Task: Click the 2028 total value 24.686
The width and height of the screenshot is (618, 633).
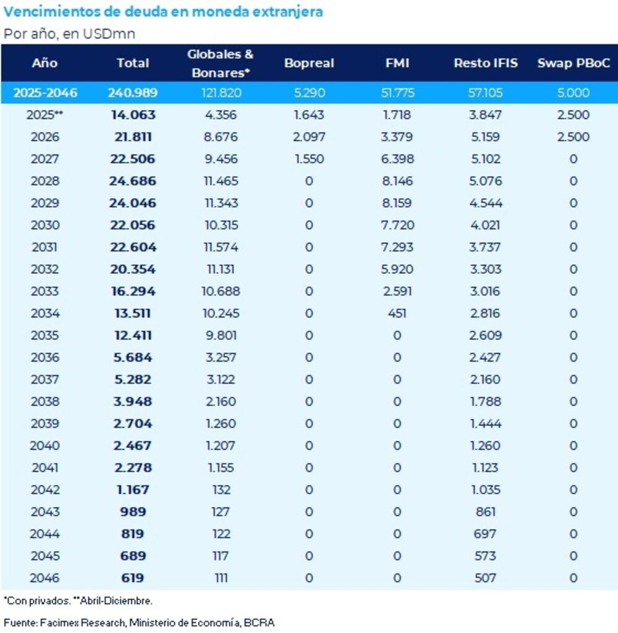Action: click(x=133, y=181)
